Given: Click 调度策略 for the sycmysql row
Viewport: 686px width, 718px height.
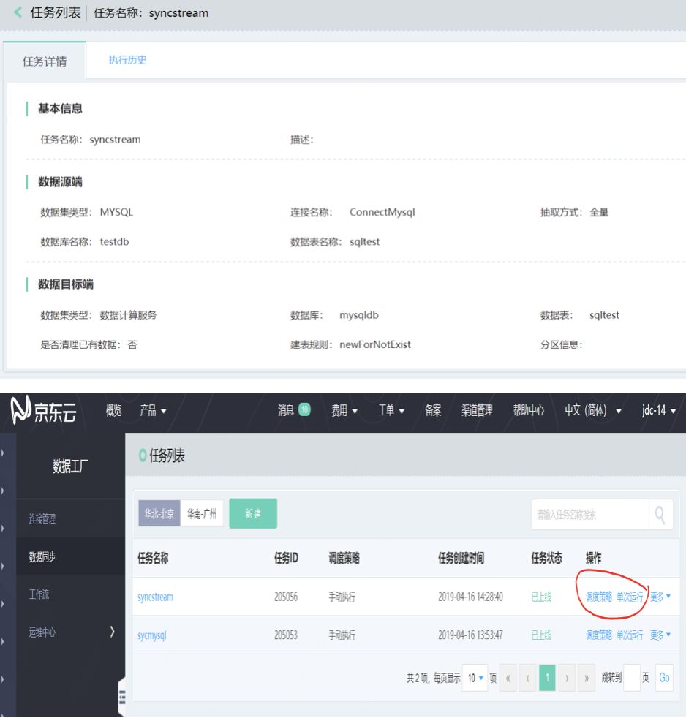Looking at the screenshot, I should click(x=598, y=635).
